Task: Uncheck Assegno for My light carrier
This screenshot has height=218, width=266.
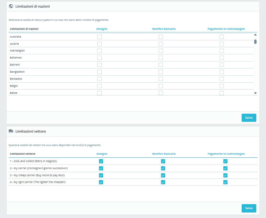Action: pos(101,182)
